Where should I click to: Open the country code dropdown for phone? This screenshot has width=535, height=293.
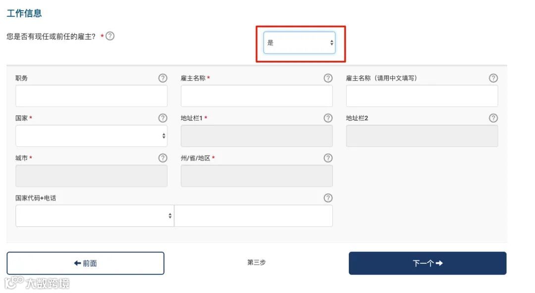[x=95, y=216]
